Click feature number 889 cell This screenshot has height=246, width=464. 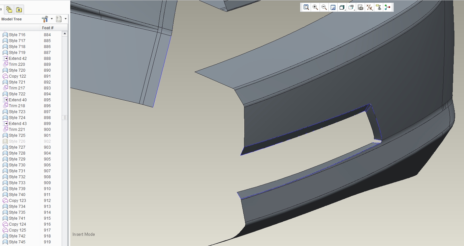(47, 64)
